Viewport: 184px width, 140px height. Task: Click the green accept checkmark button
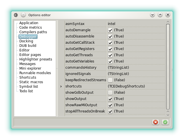click(165, 122)
